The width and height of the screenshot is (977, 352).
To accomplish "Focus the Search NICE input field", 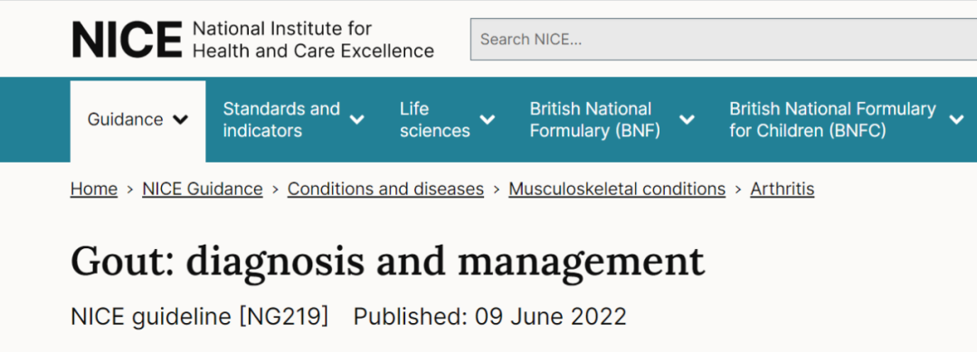I will (x=724, y=39).
